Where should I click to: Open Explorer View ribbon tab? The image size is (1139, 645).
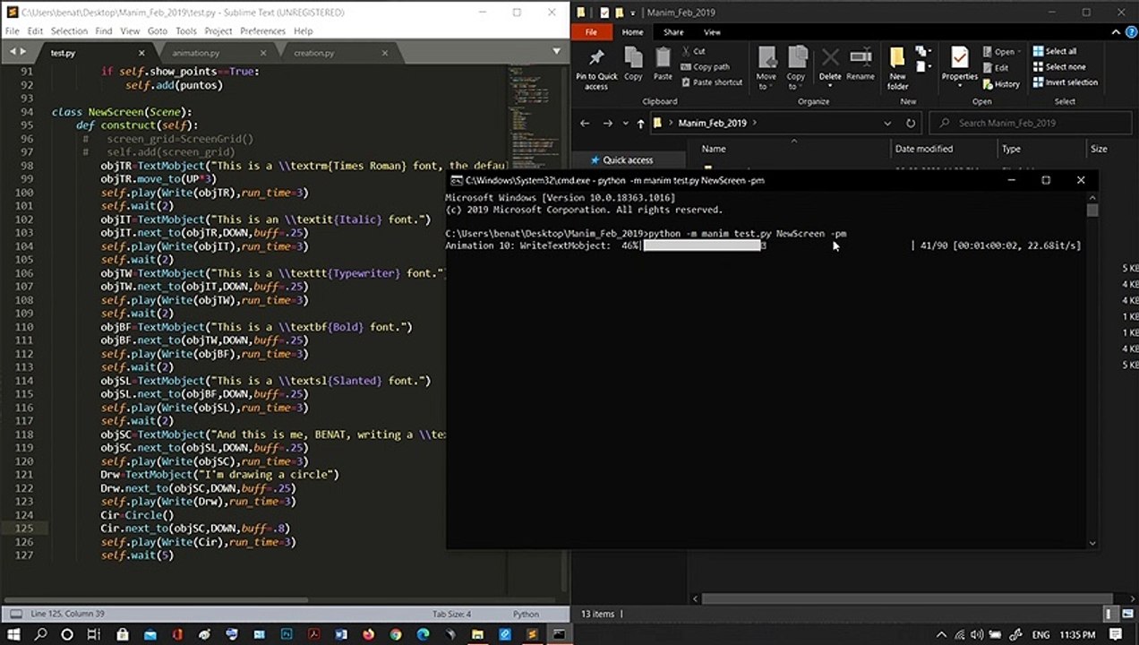[712, 32]
